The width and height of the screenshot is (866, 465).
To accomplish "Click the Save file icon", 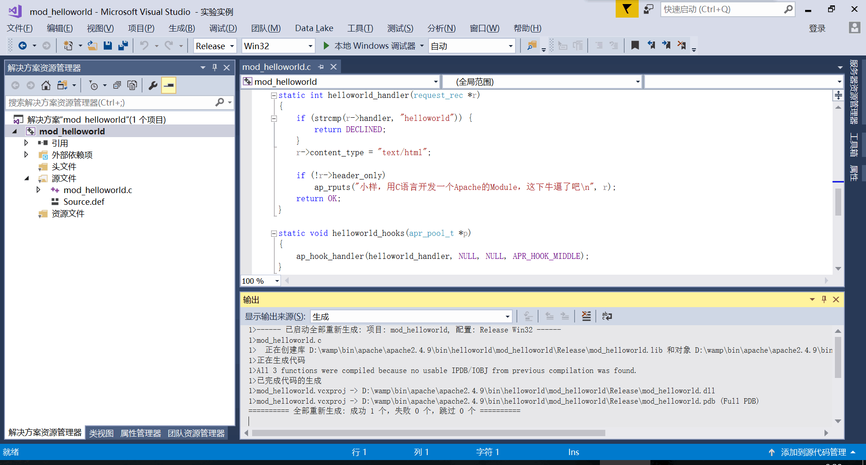I will pos(107,46).
